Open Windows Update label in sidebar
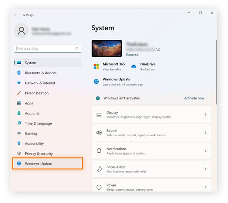Viewport: 228px width, 203px height. coord(39,164)
